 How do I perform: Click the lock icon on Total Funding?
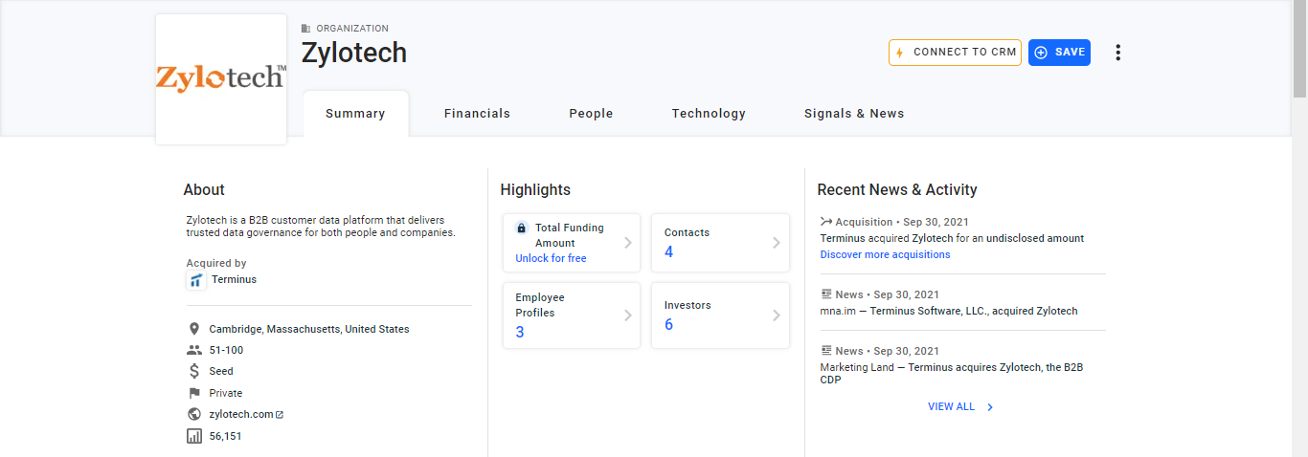[x=521, y=228]
